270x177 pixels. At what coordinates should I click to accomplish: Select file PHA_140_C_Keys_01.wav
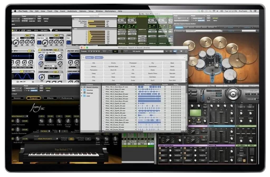pos(115,90)
